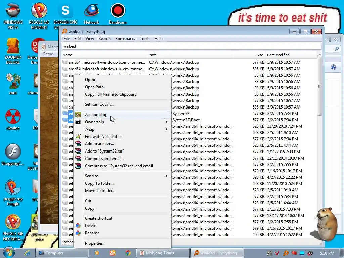Image resolution: width=344 pixels, height=258 pixels.
Task: Click the results list vertical scrollbar thumb
Action: coord(320,86)
